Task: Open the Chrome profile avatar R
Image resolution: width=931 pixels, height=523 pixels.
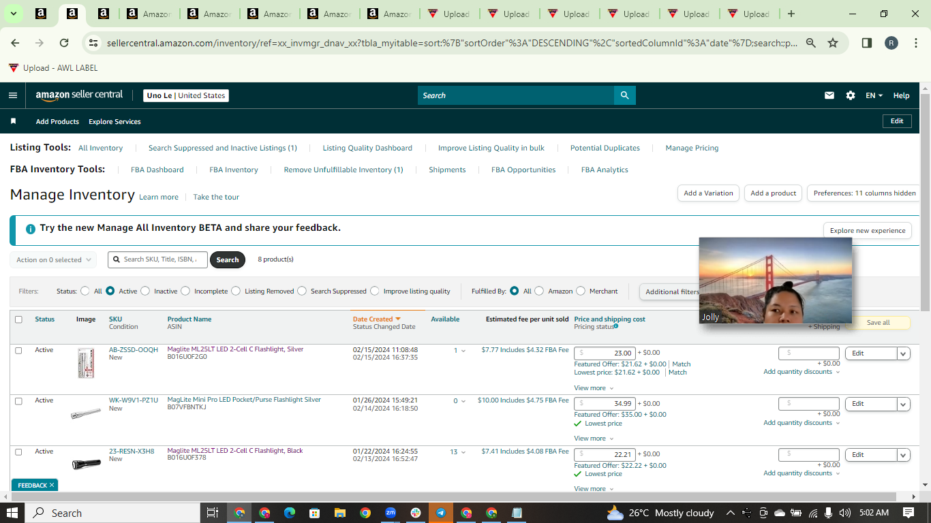Action: point(891,43)
